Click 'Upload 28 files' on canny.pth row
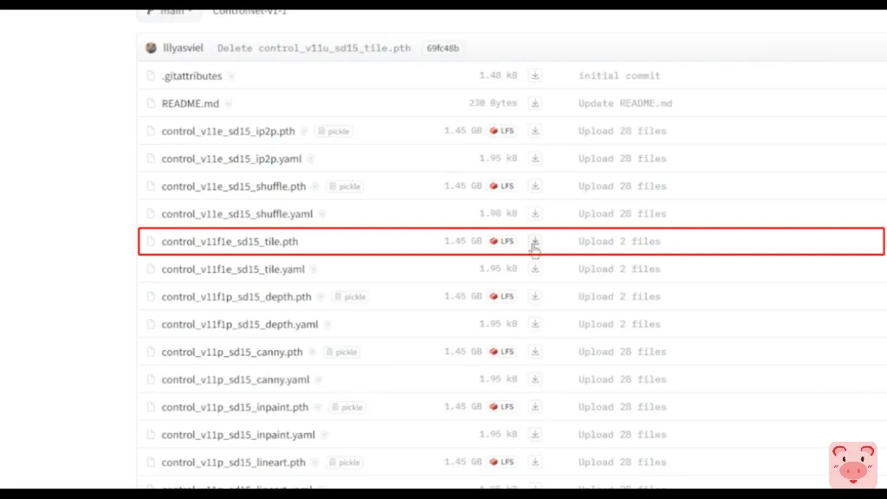This screenshot has height=499, width=887. tap(622, 352)
